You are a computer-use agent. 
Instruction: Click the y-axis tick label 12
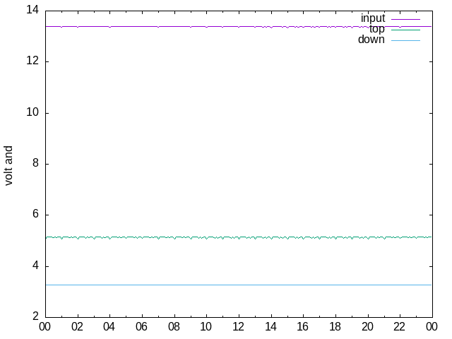click(x=32, y=61)
